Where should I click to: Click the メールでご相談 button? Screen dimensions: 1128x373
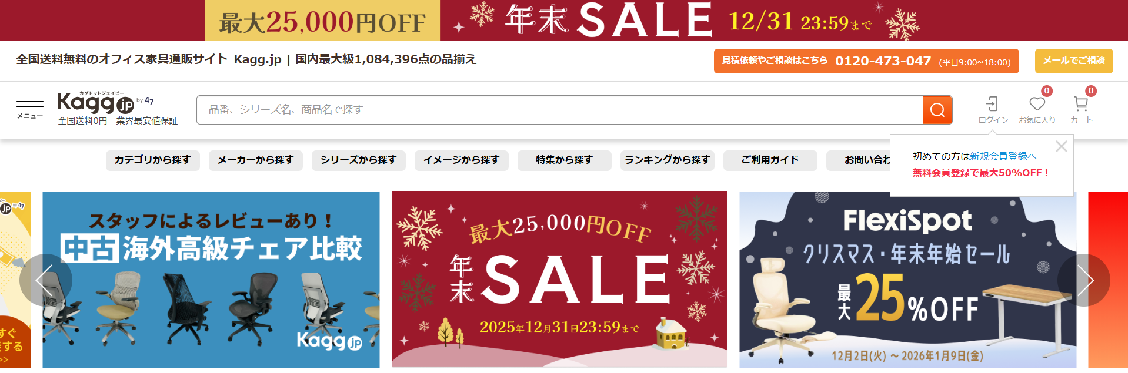(1074, 61)
